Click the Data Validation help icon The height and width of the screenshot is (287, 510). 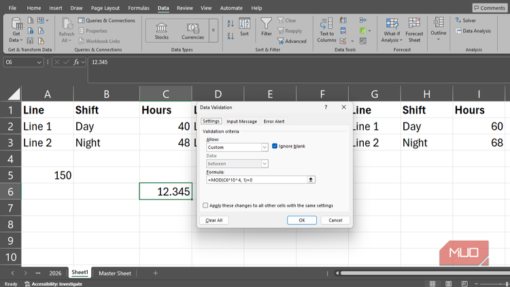pos(326,107)
